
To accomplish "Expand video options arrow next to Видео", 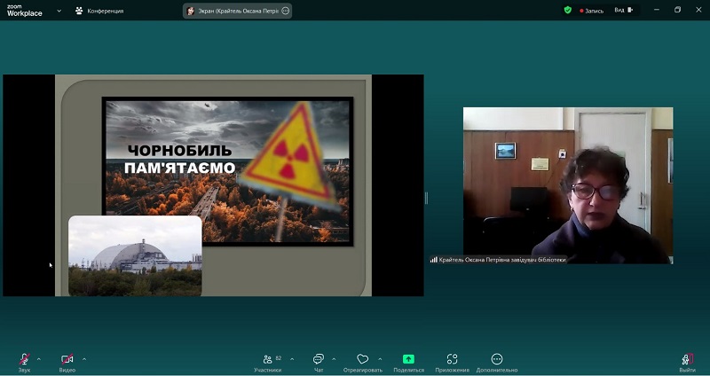I will point(84,358).
